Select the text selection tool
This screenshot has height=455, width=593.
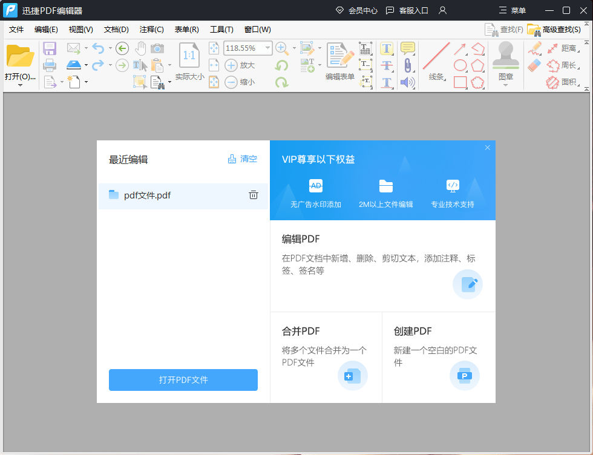point(140,65)
